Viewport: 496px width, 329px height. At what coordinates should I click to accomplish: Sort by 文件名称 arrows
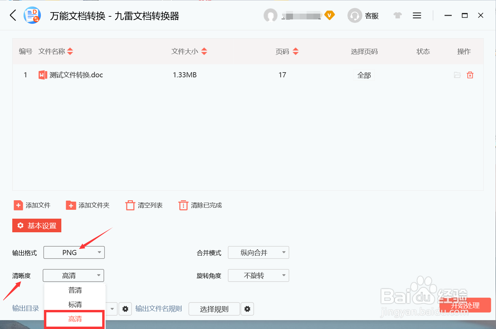[x=70, y=51]
